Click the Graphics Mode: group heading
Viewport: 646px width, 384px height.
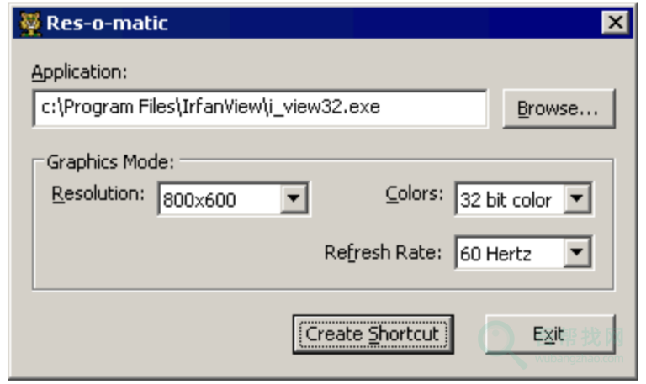click(109, 160)
